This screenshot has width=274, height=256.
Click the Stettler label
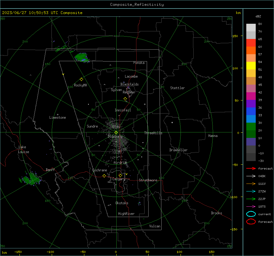pyautogui.click(x=177, y=88)
